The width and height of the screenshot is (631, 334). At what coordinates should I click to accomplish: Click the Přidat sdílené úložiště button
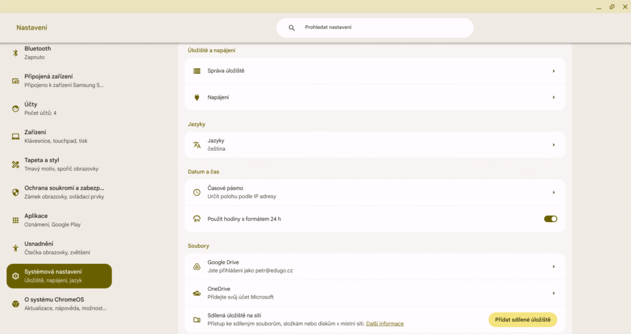point(523,320)
